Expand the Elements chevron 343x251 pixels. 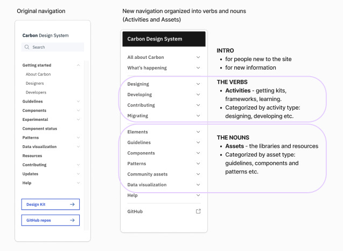(198, 132)
